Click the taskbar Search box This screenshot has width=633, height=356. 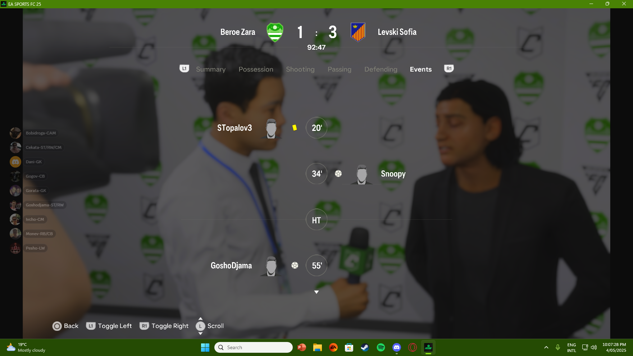254,347
